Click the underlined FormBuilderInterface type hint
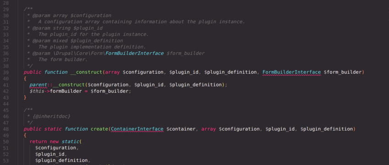The height and width of the screenshot is (165, 389). pyautogui.click(x=292, y=72)
